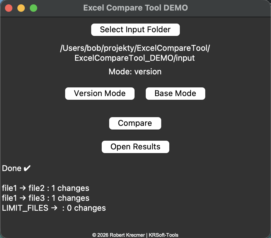
Task: Click the displayed input folder path
Action: coord(135,52)
